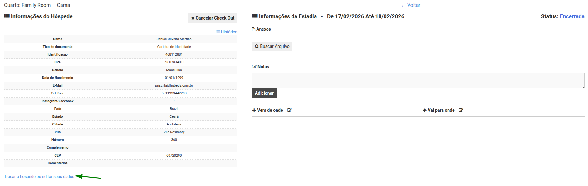Click the list icon before Informações da Estadia

pos(255,16)
